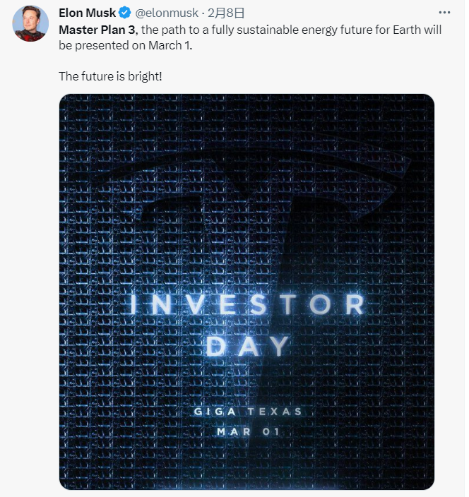Open the Elon Musk display name link
469x497 pixels.
tap(87, 13)
